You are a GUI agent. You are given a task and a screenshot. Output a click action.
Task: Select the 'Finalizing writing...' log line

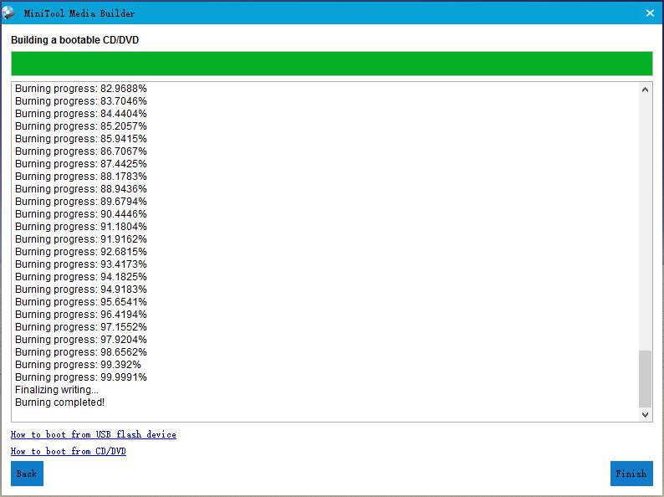56,390
